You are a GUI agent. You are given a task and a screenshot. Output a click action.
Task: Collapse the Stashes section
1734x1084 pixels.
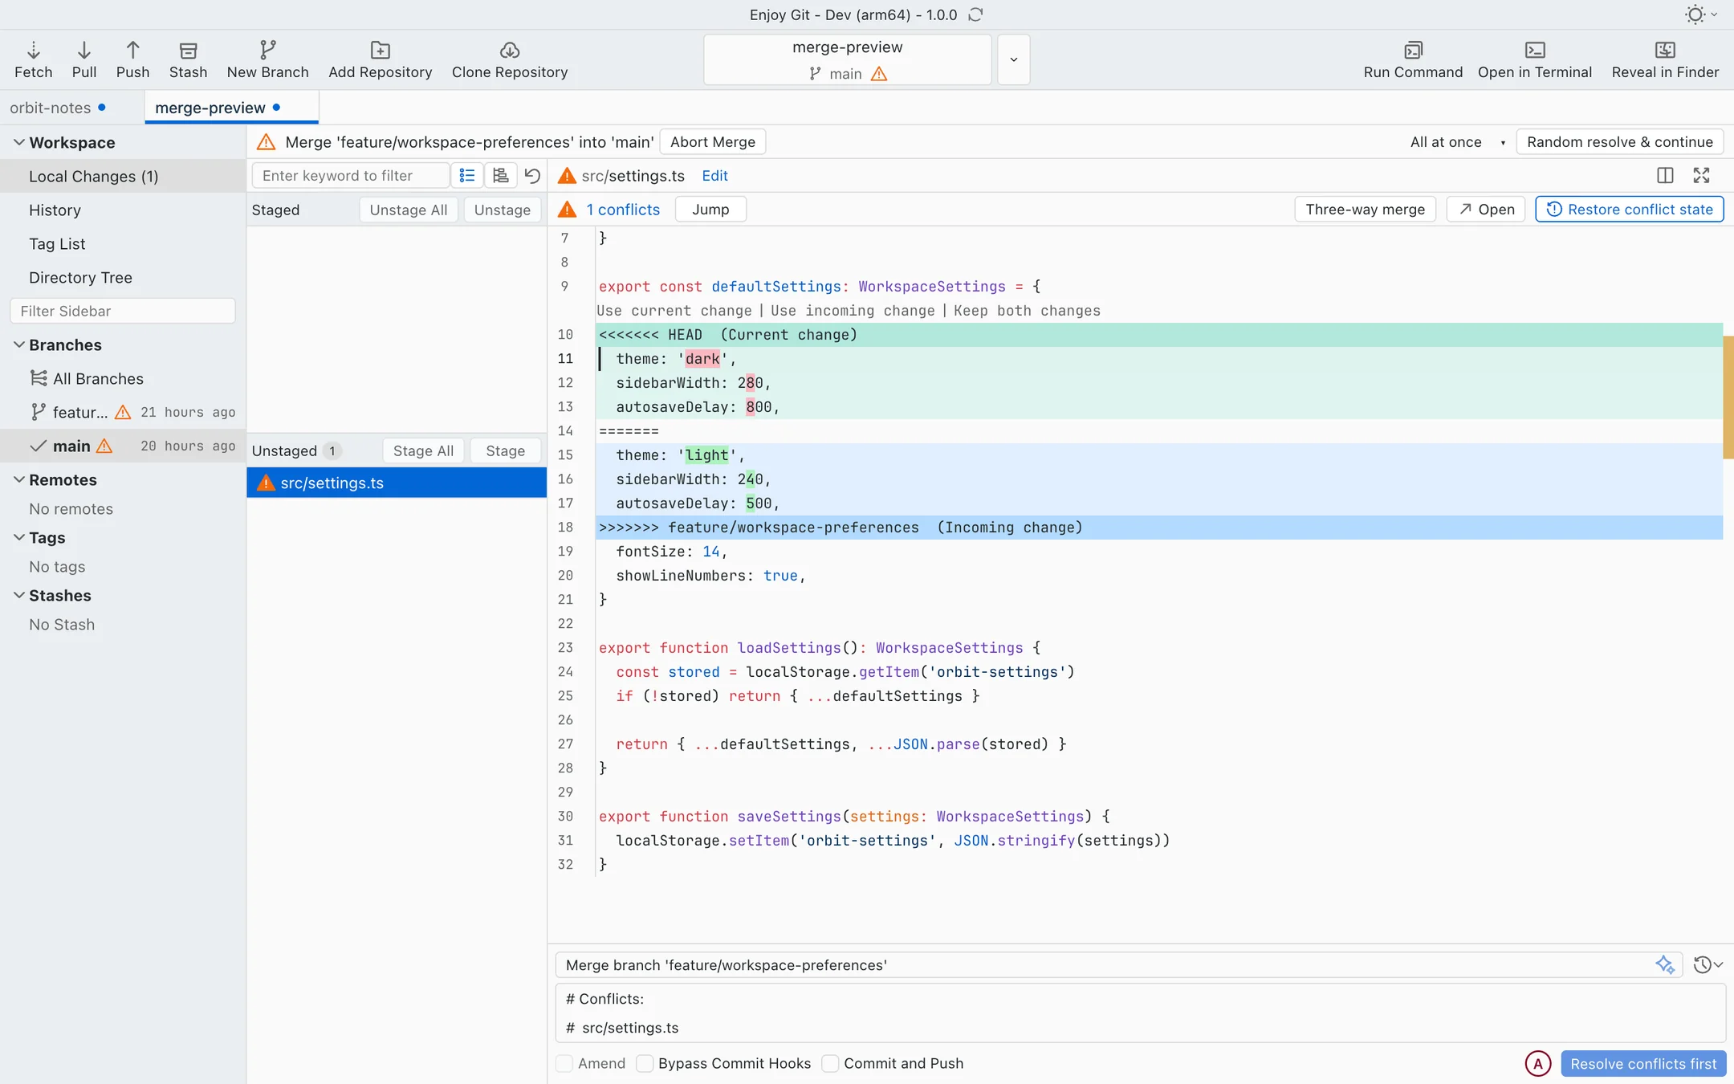tap(18, 595)
